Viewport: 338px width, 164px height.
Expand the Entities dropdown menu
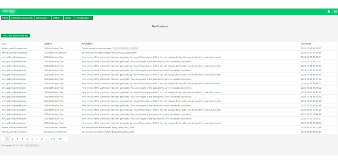58,18
